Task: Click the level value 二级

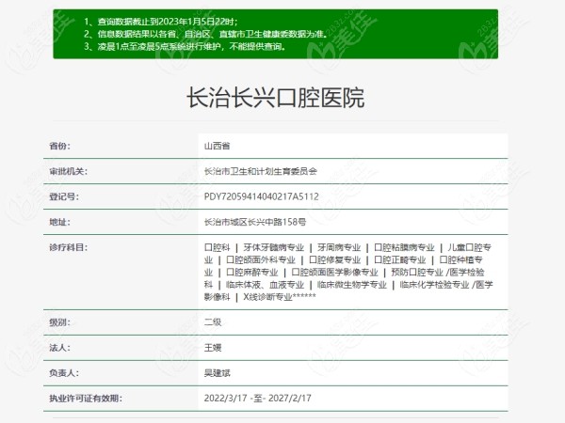Action: (212, 321)
